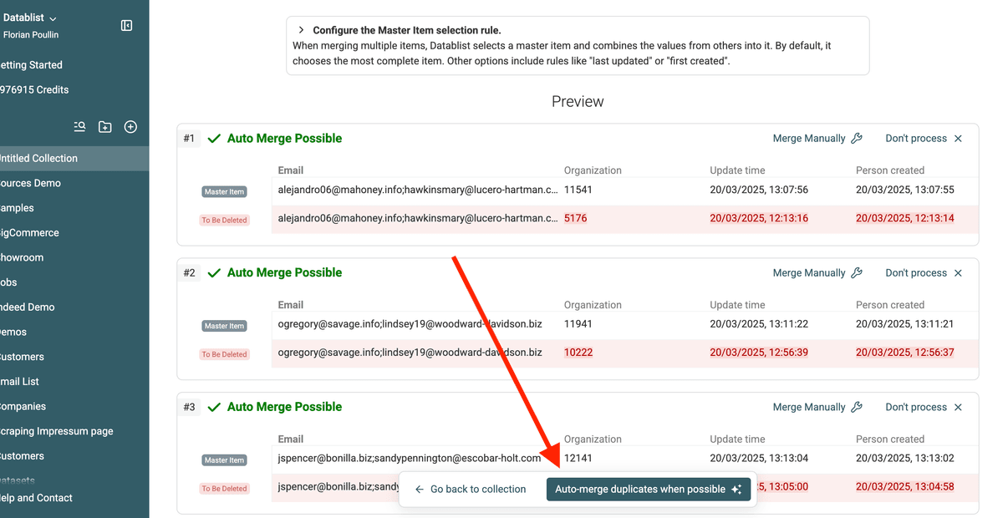Click sparkle icon on Auto-merge button
The image size is (1003, 518).
click(736, 490)
